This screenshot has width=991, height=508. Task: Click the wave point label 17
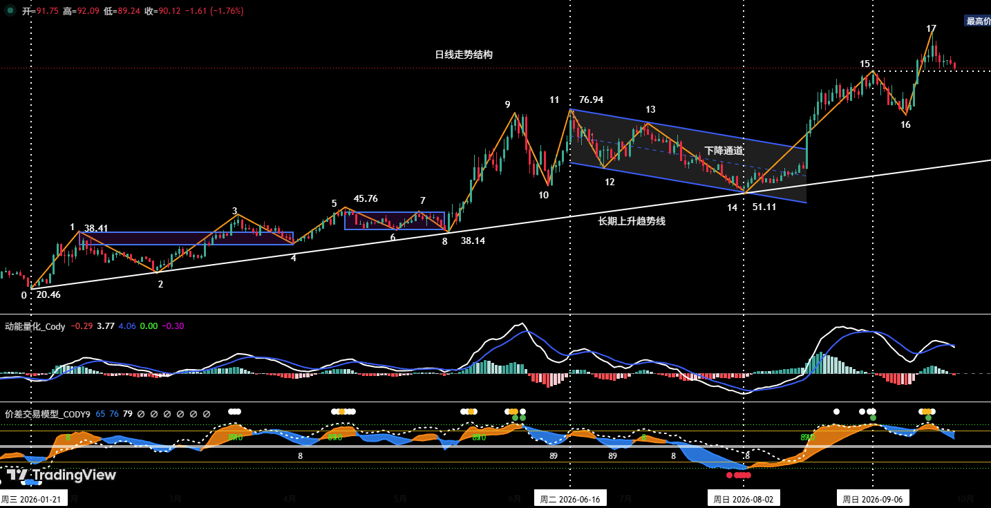tap(932, 28)
